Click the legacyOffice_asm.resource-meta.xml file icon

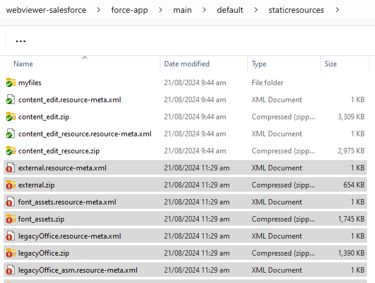(x=10, y=270)
